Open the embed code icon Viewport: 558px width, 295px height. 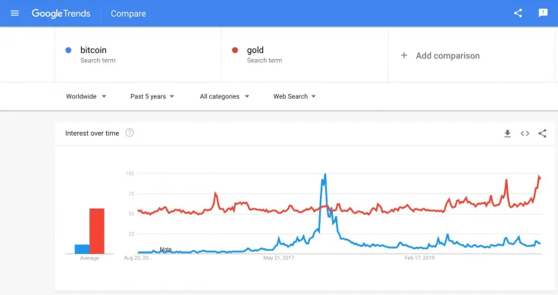pyautogui.click(x=525, y=133)
